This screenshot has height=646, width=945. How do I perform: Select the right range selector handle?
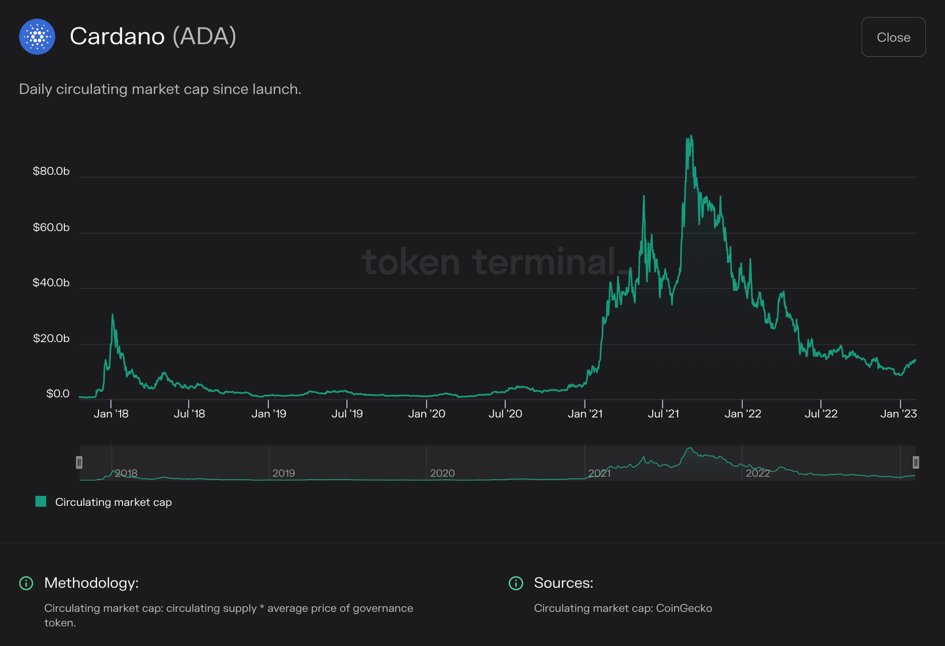pyautogui.click(x=916, y=463)
